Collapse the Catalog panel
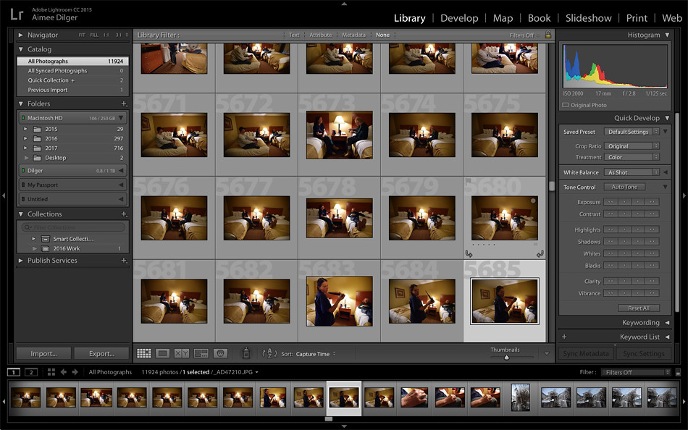 tap(20, 49)
